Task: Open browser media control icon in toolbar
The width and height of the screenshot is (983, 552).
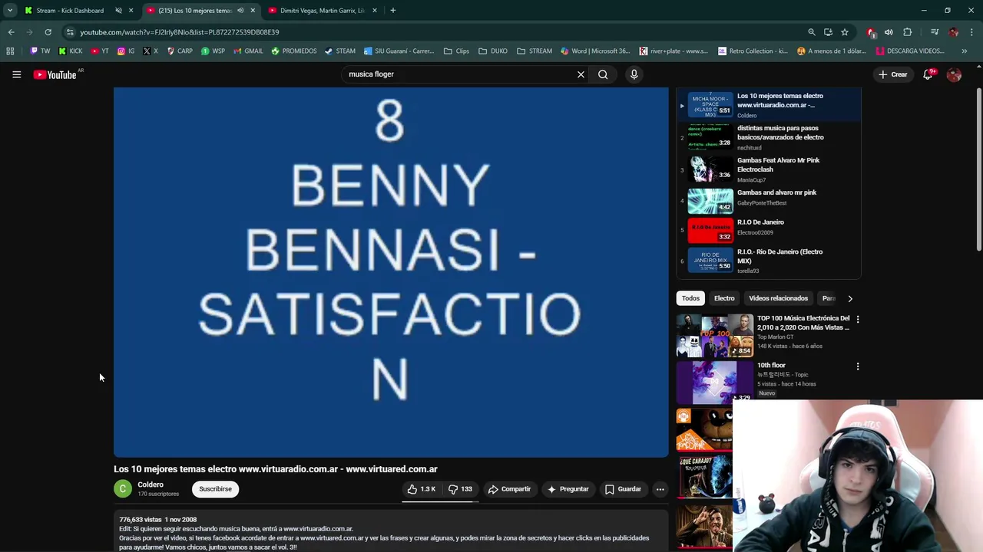Action: [x=935, y=32]
